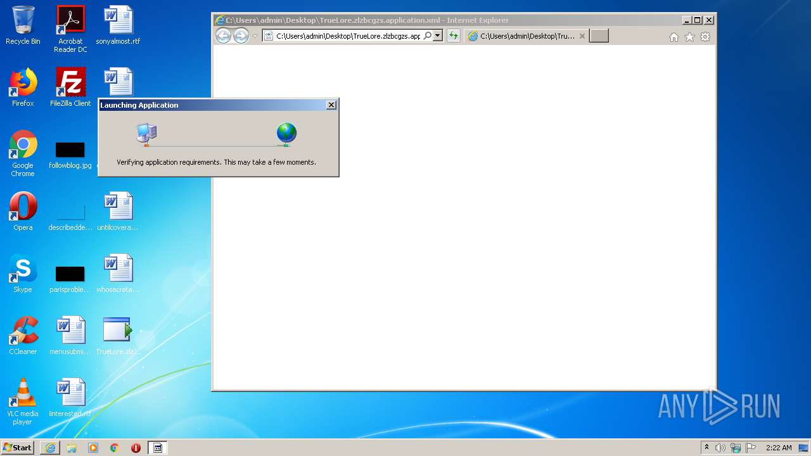Launch Acrobat Reader DC shortcut
This screenshot has height=456, width=811.
point(70,29)
